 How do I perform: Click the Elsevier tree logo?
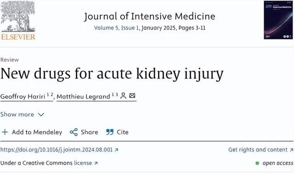pyautogui.click(x=18, y=20)
